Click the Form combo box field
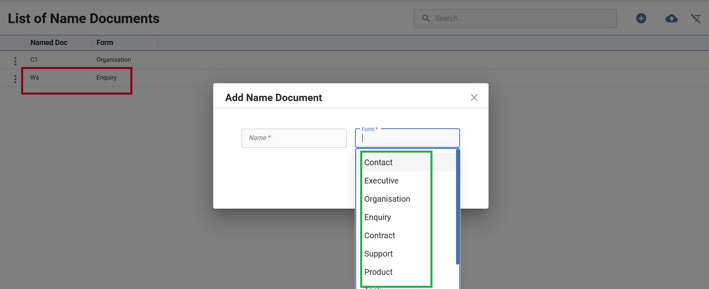This screenshot has height=289, width=709. point(407,138)
